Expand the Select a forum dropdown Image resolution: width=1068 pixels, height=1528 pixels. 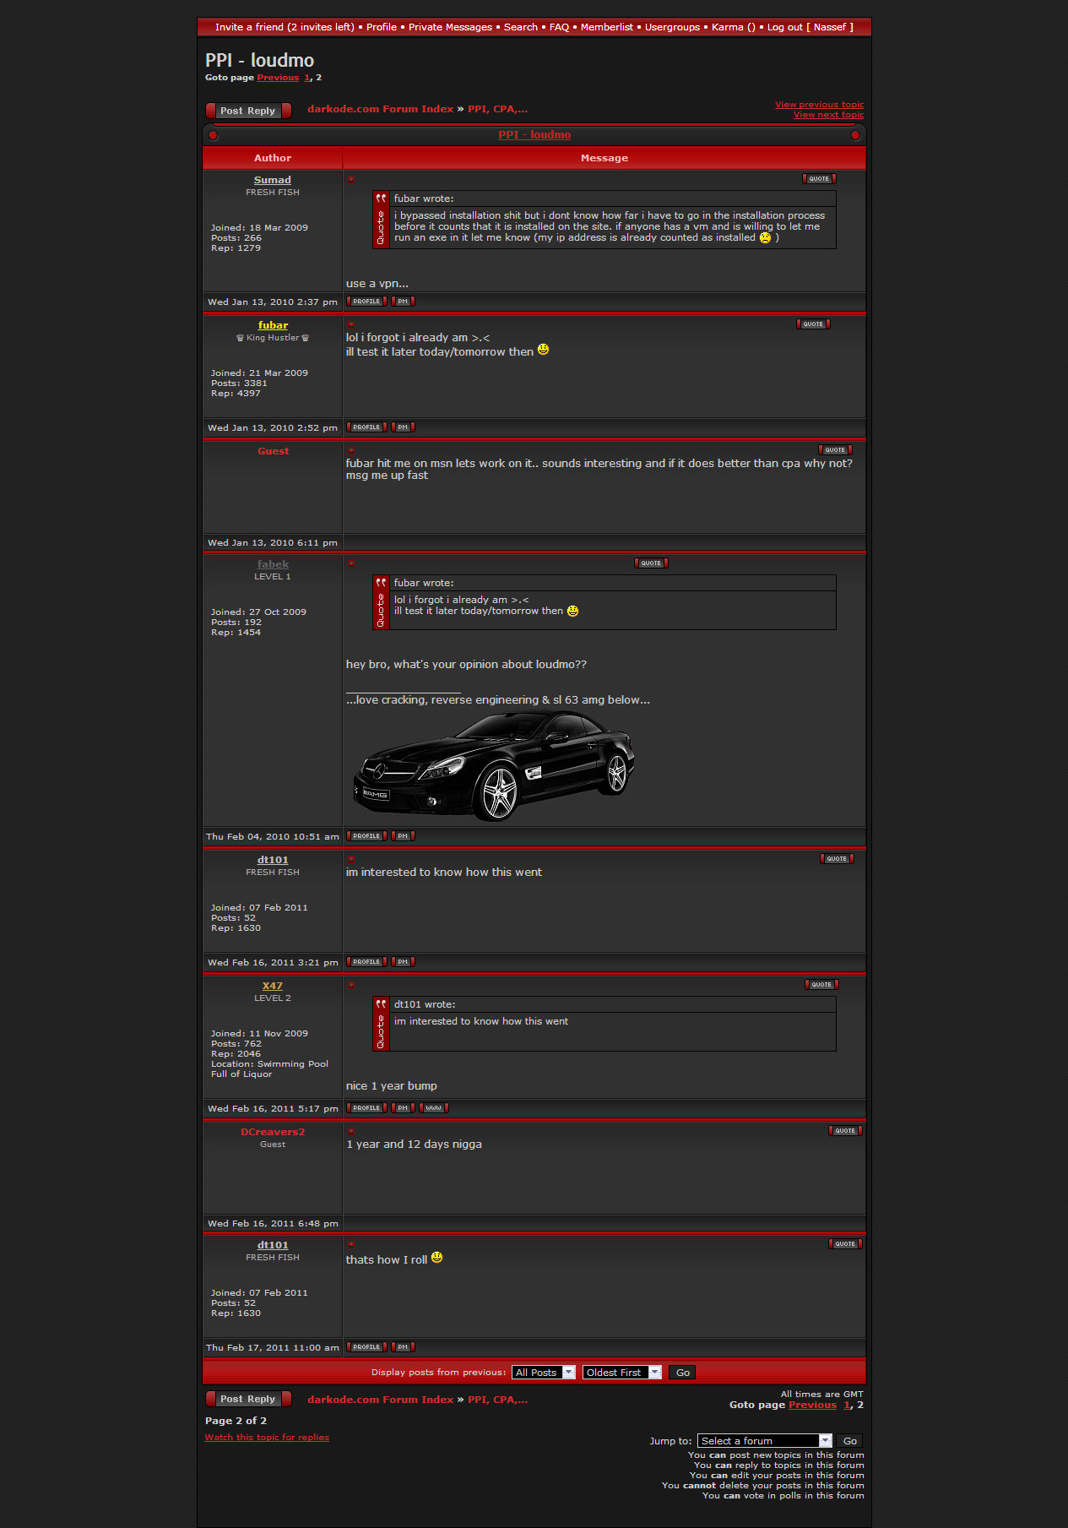pos(765,1441)
